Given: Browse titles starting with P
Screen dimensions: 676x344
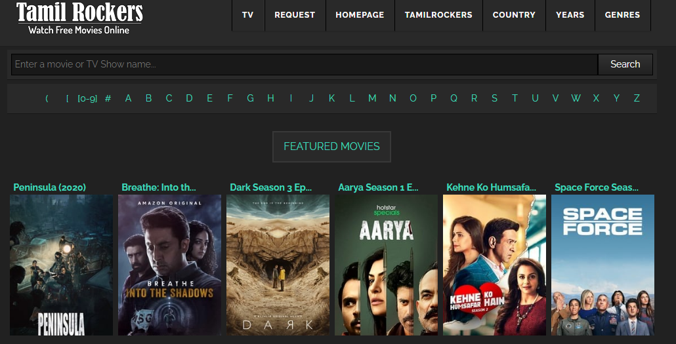Looking at the screenshot, I should [433, 98].
